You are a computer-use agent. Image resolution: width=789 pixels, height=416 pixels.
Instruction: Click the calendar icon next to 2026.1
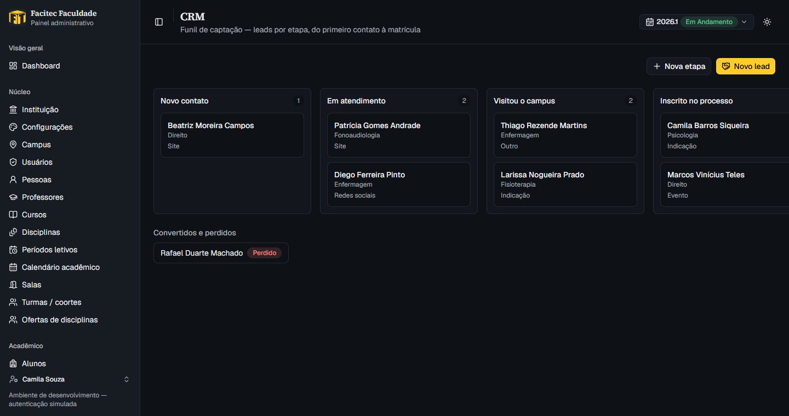coord(650,22)
